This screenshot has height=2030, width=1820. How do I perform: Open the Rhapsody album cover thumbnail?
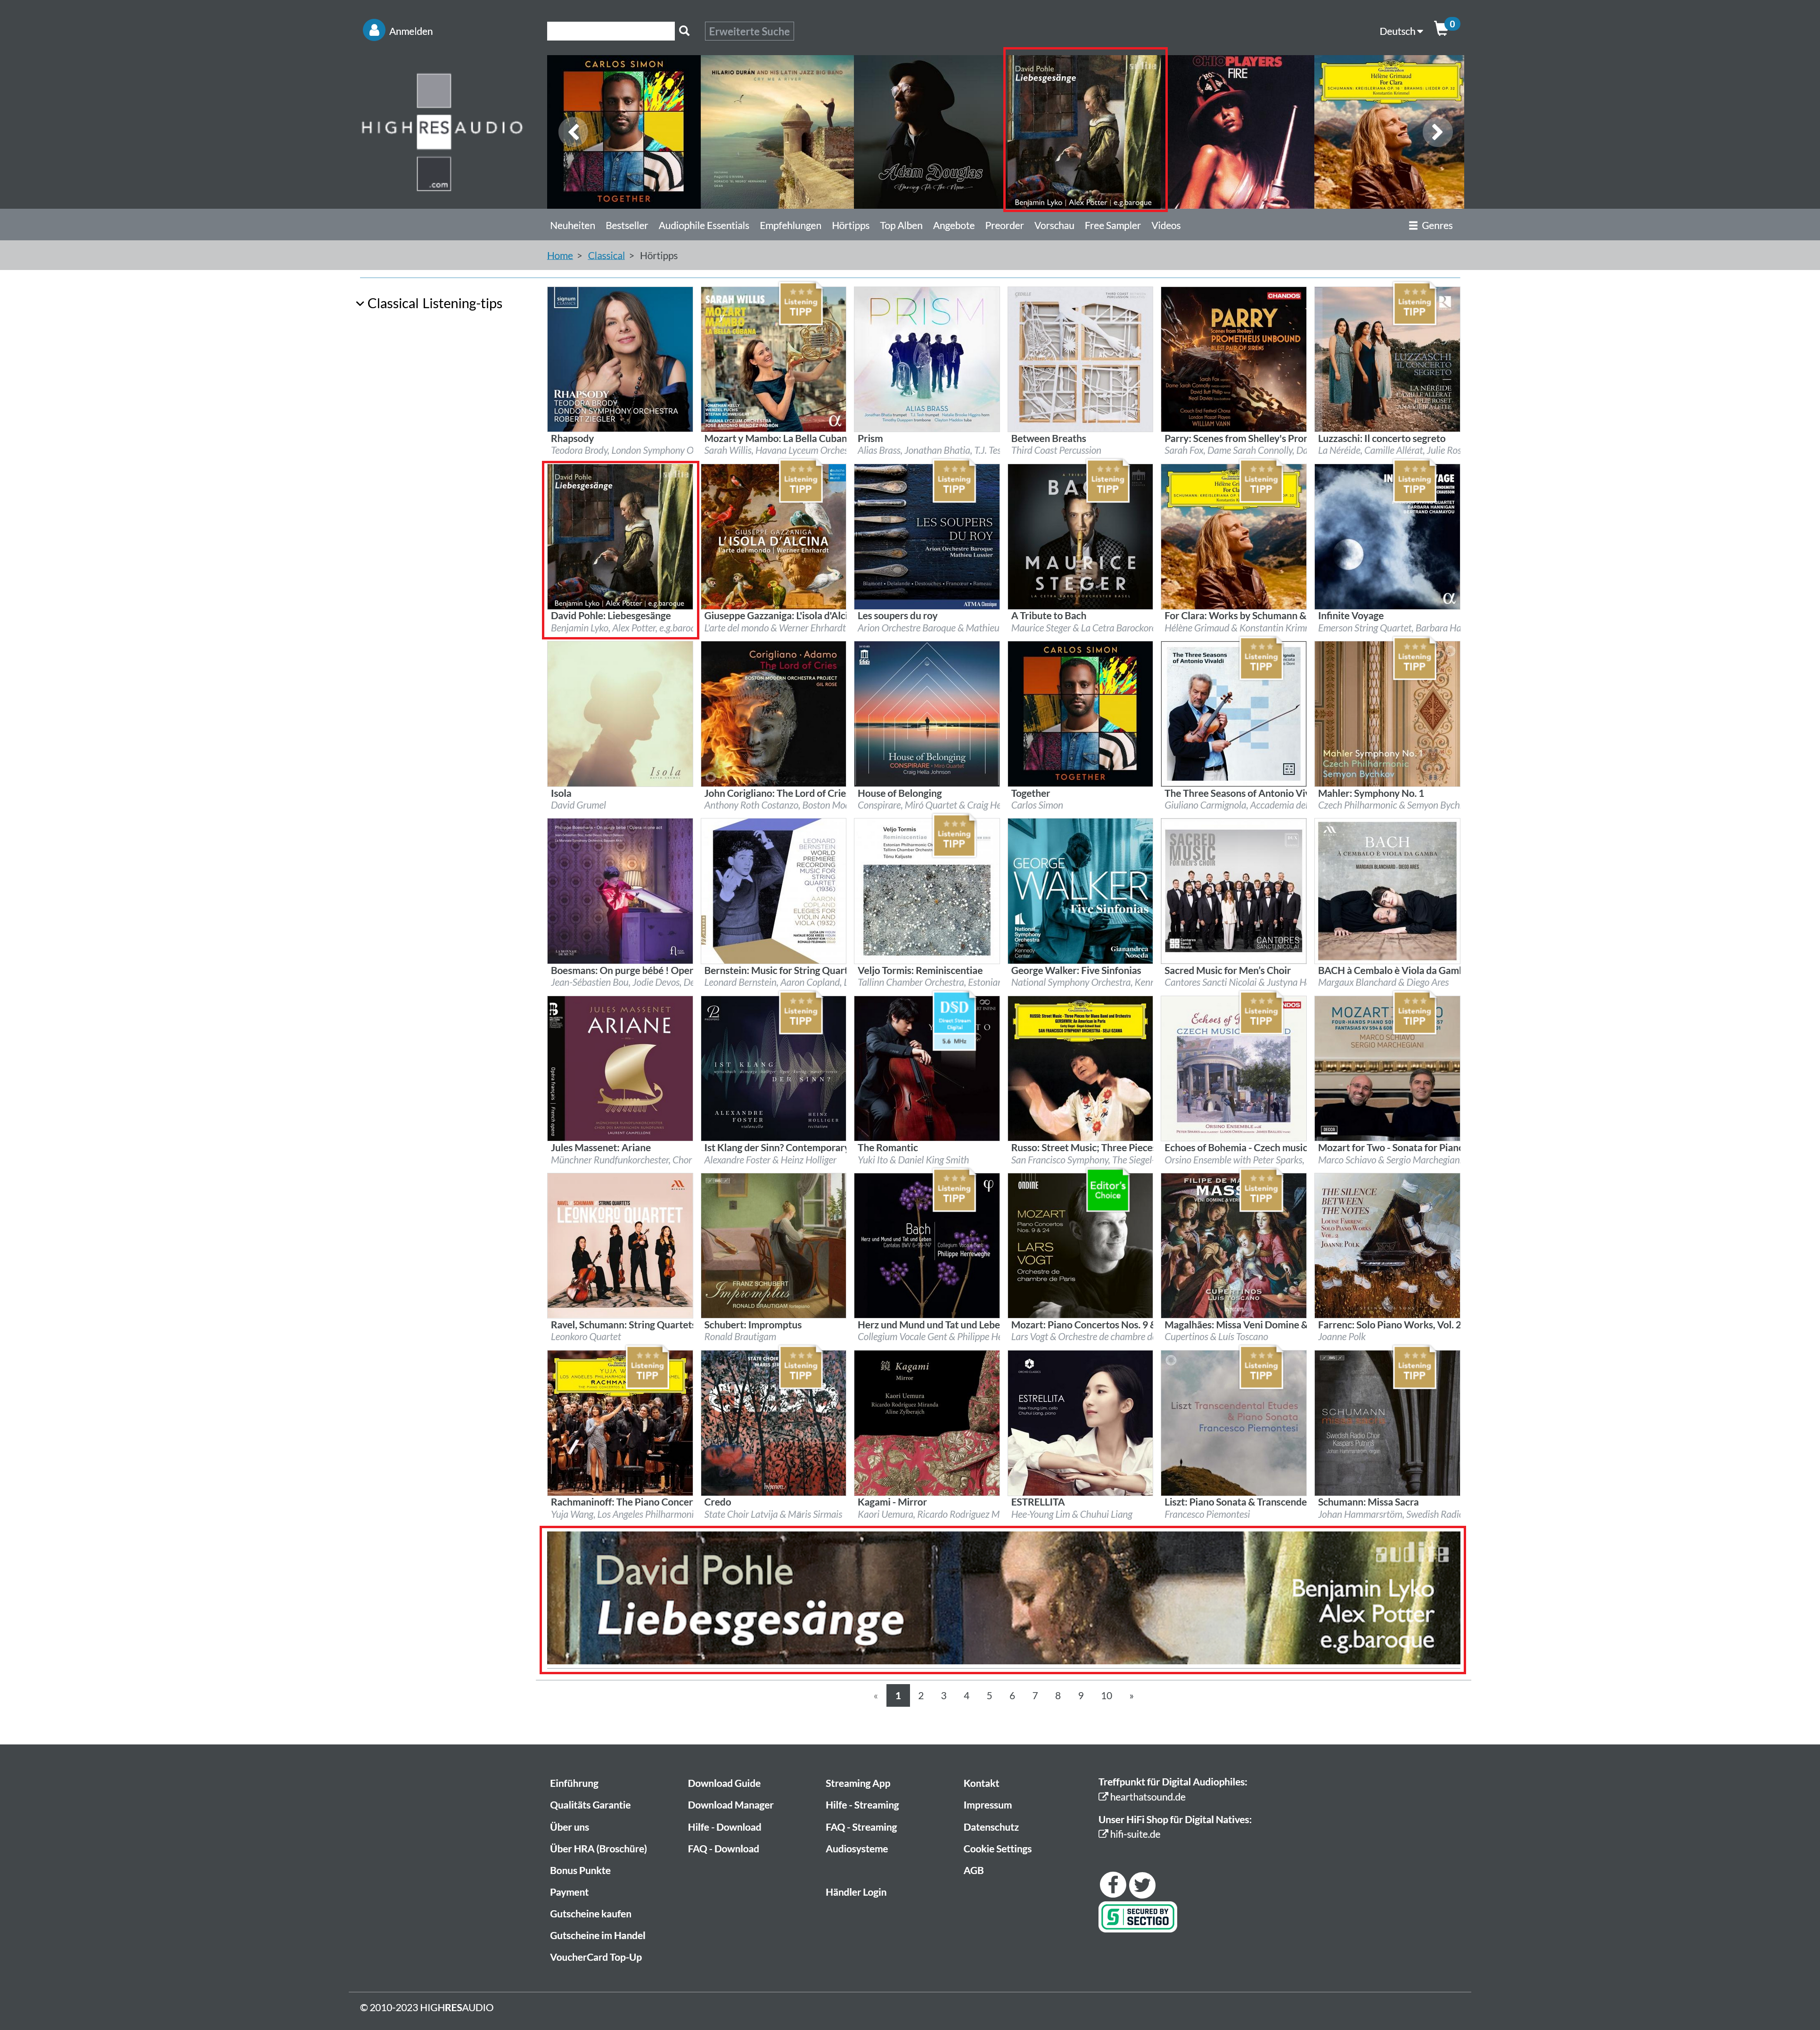tap(620, 359)
